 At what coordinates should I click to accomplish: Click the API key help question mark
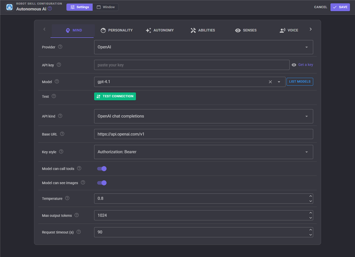click(x=59, y=65)
